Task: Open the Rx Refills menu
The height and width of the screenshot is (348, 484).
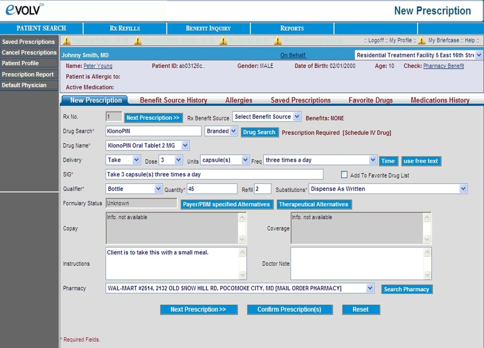Action: [x=125, y=28]
